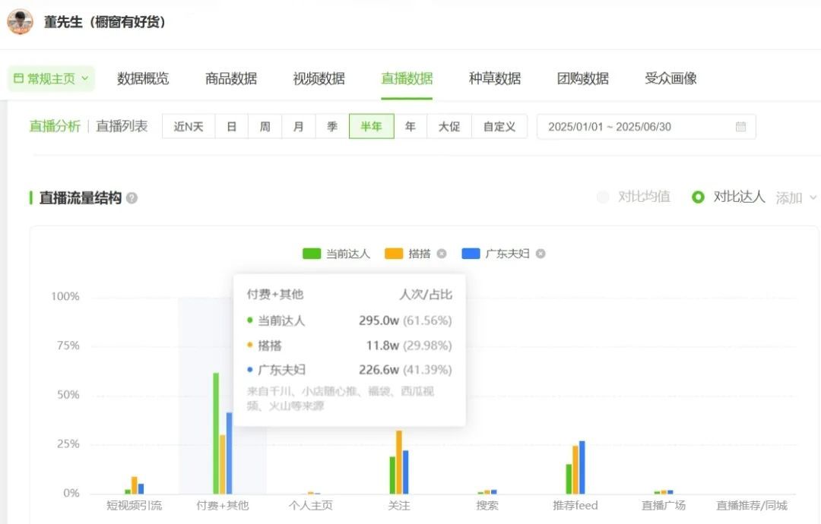Click the 295.0w value in tooltip
The height and width of the screenshot is (524, 821).
[x=379, y=320]
